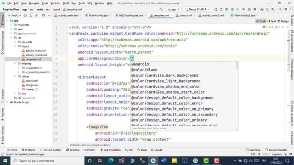Open Resource Manager side tool window

click(x=2, y=43)
